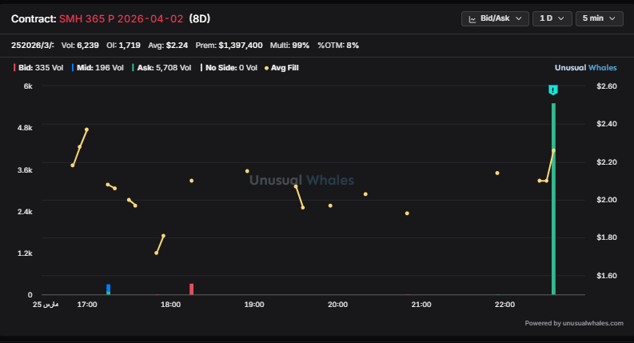634x343 pixels.
Task: Click the contract name SMH 365 P 2026-04-02
Action: 122,19
